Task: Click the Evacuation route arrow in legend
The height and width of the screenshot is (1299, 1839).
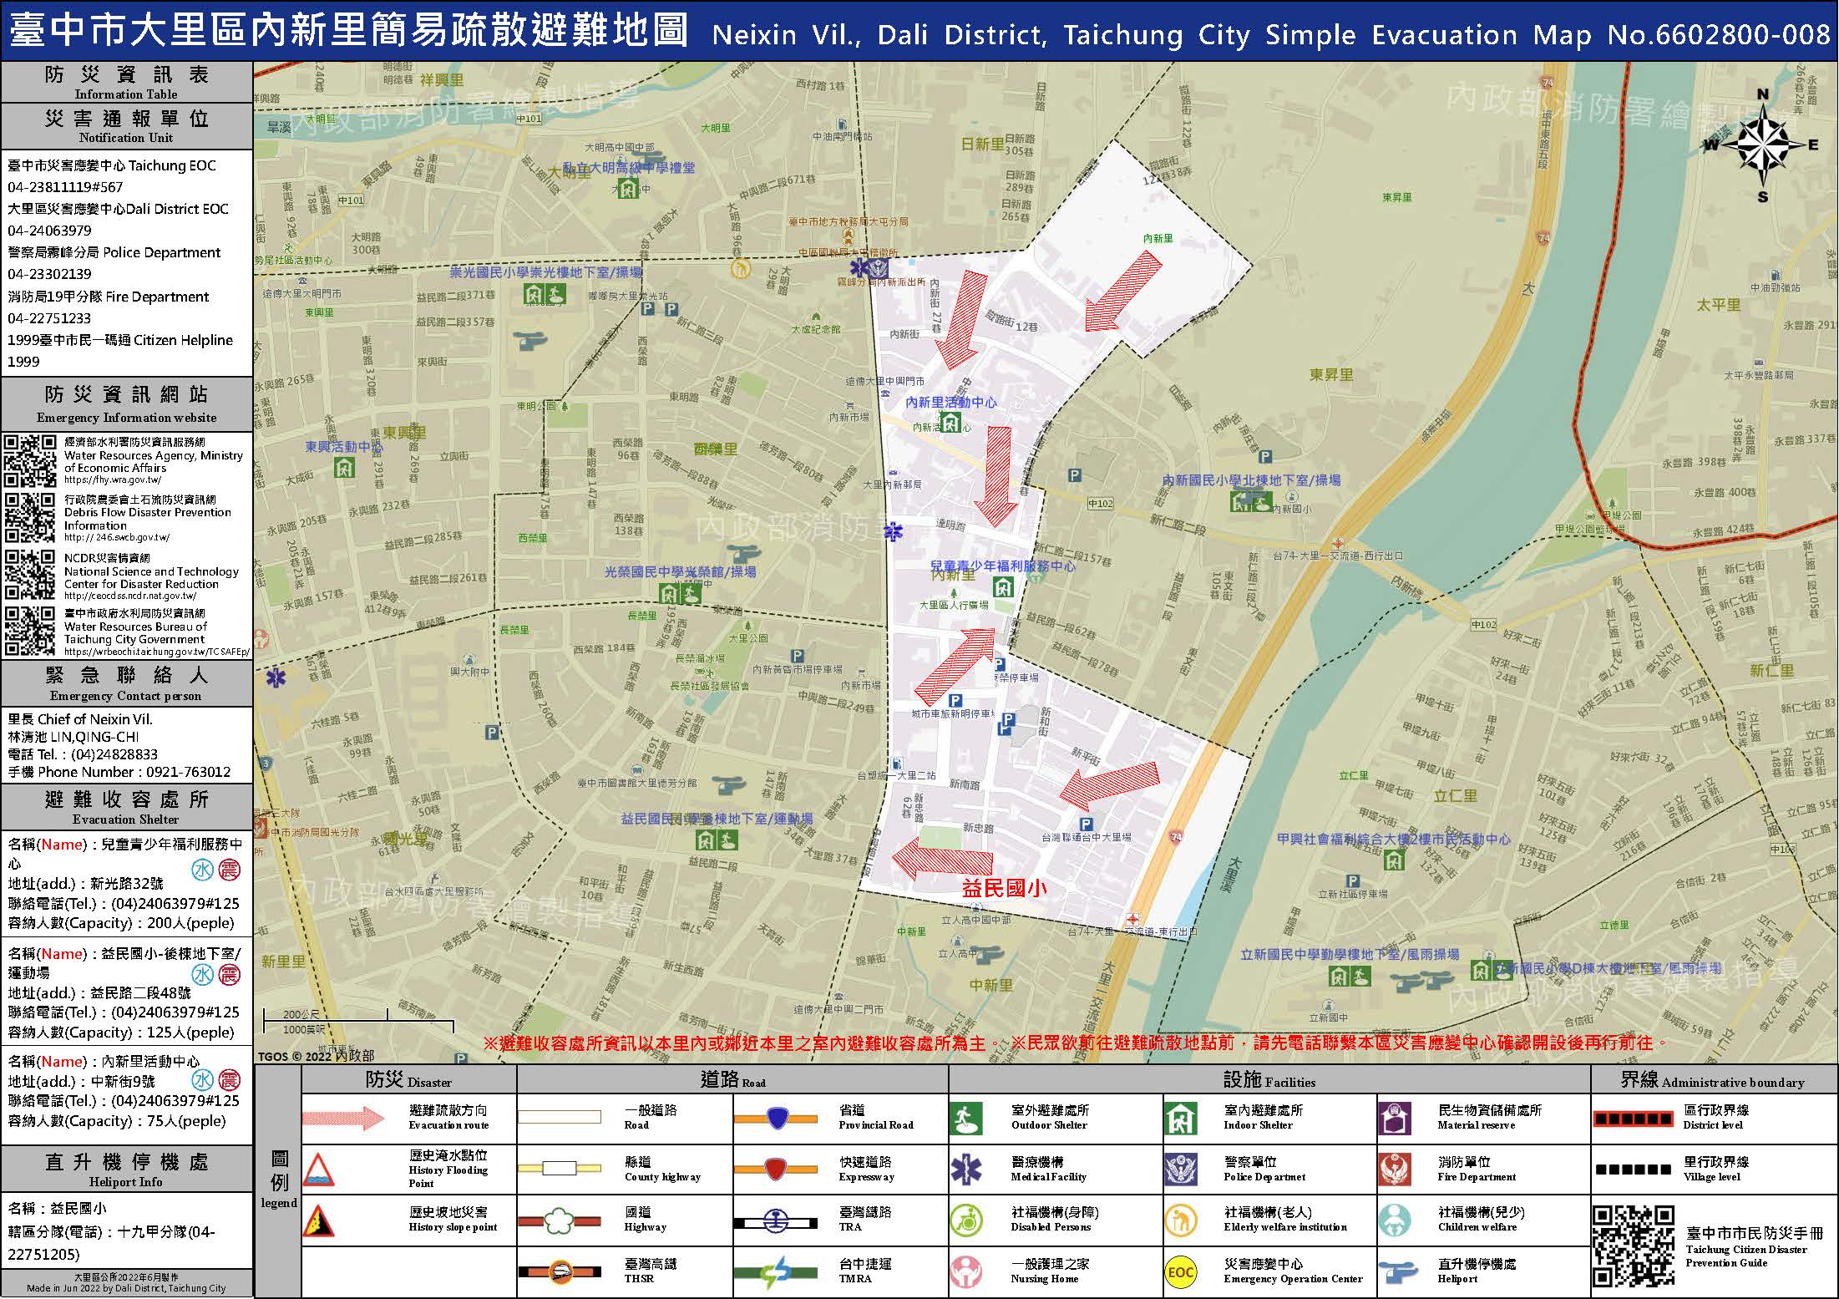Action: point(343,1119)
